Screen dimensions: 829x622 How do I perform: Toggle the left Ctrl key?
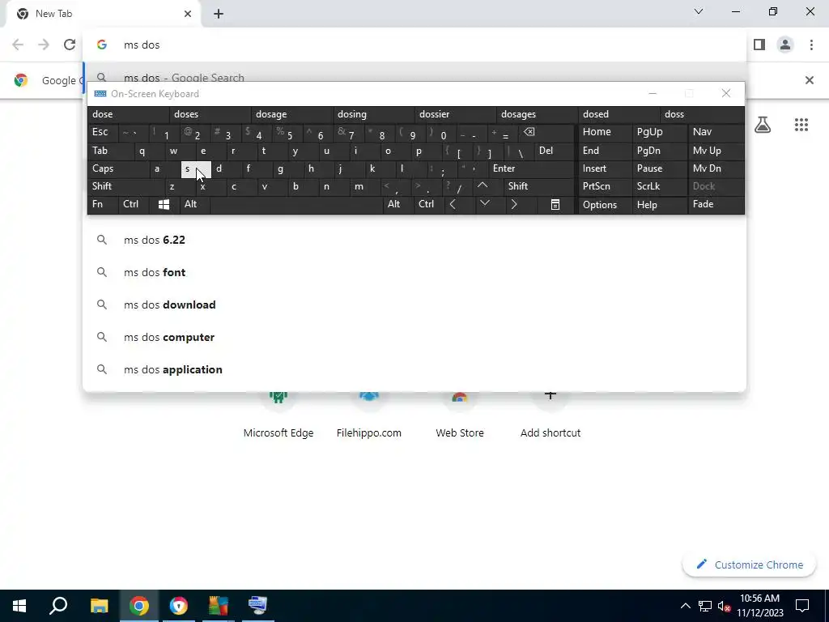coord(134,204)
